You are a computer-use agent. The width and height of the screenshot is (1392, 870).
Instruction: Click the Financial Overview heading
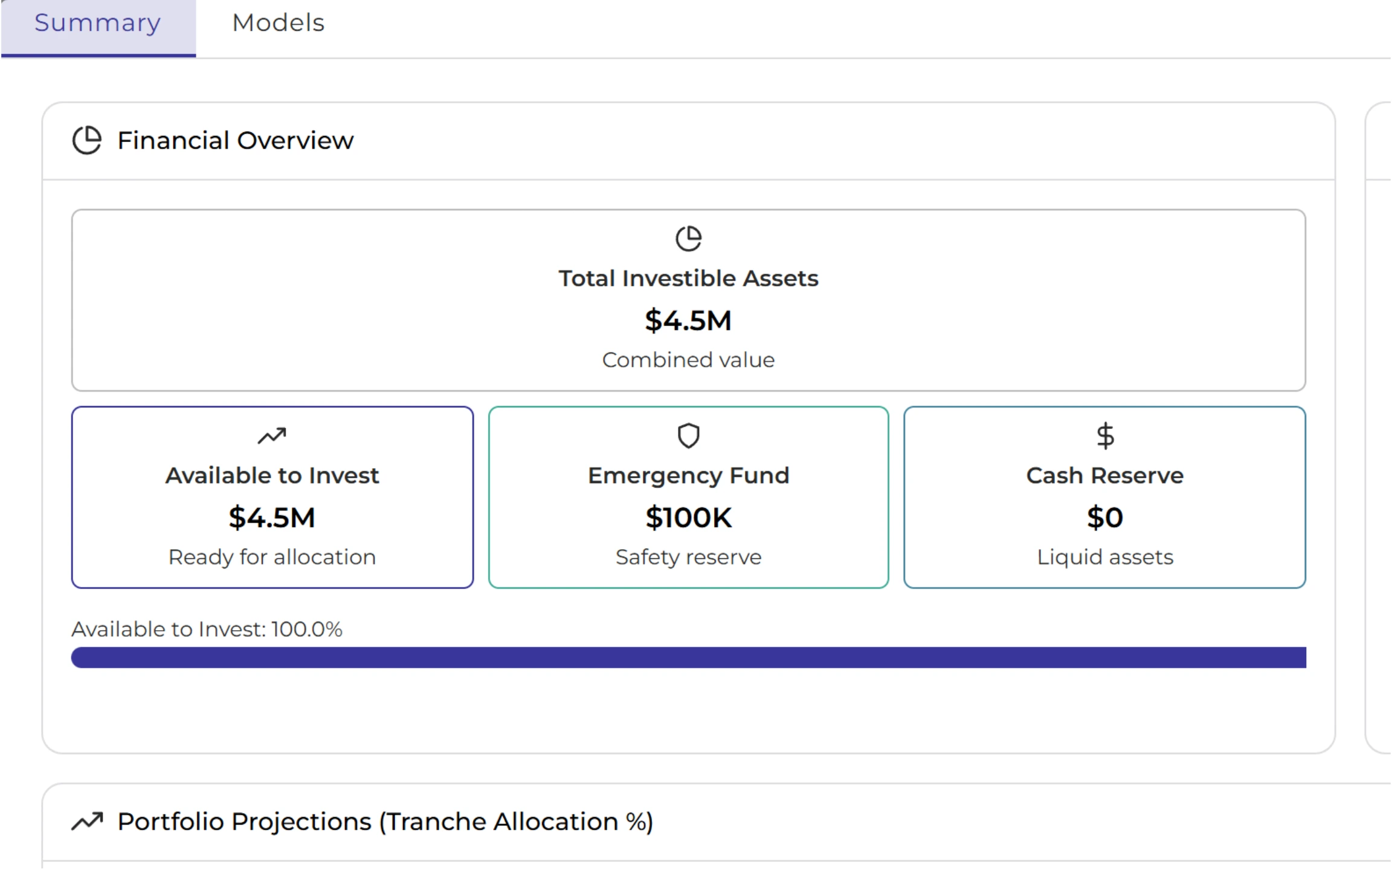(235, 140)
